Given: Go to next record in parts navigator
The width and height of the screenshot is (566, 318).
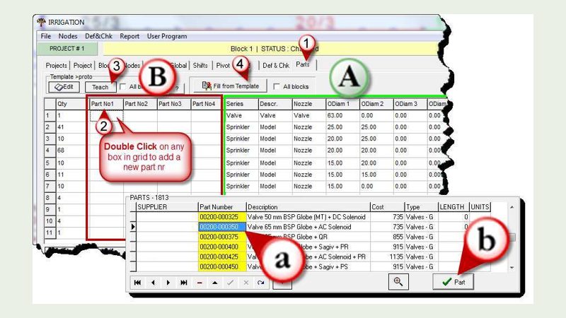Looking at the screenshot, I should [168, 283].
